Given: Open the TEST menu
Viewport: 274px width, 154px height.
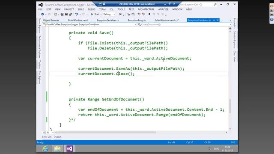Looking at the screenshot, I should [x=131, y=9].
